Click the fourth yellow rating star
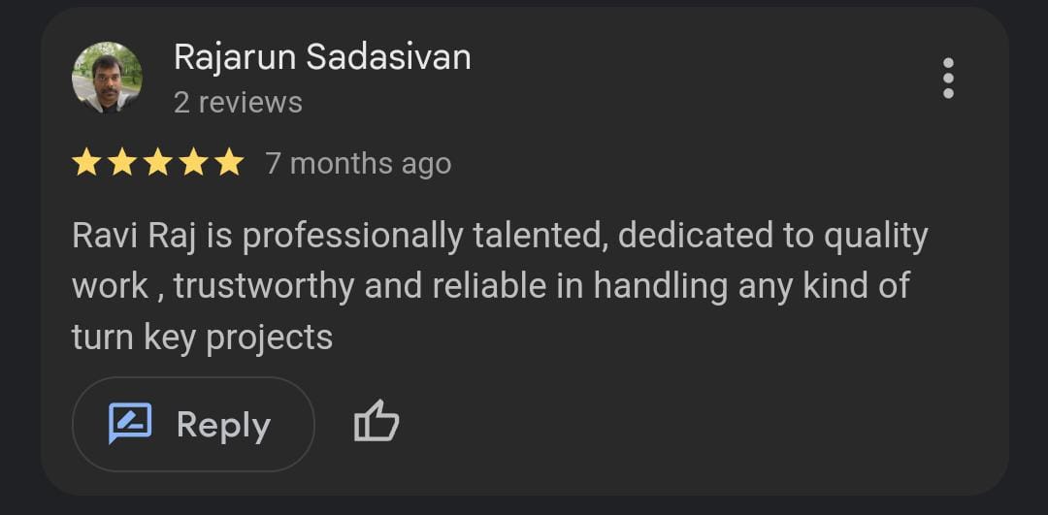 pyautogui.click(x=194, y=163)
